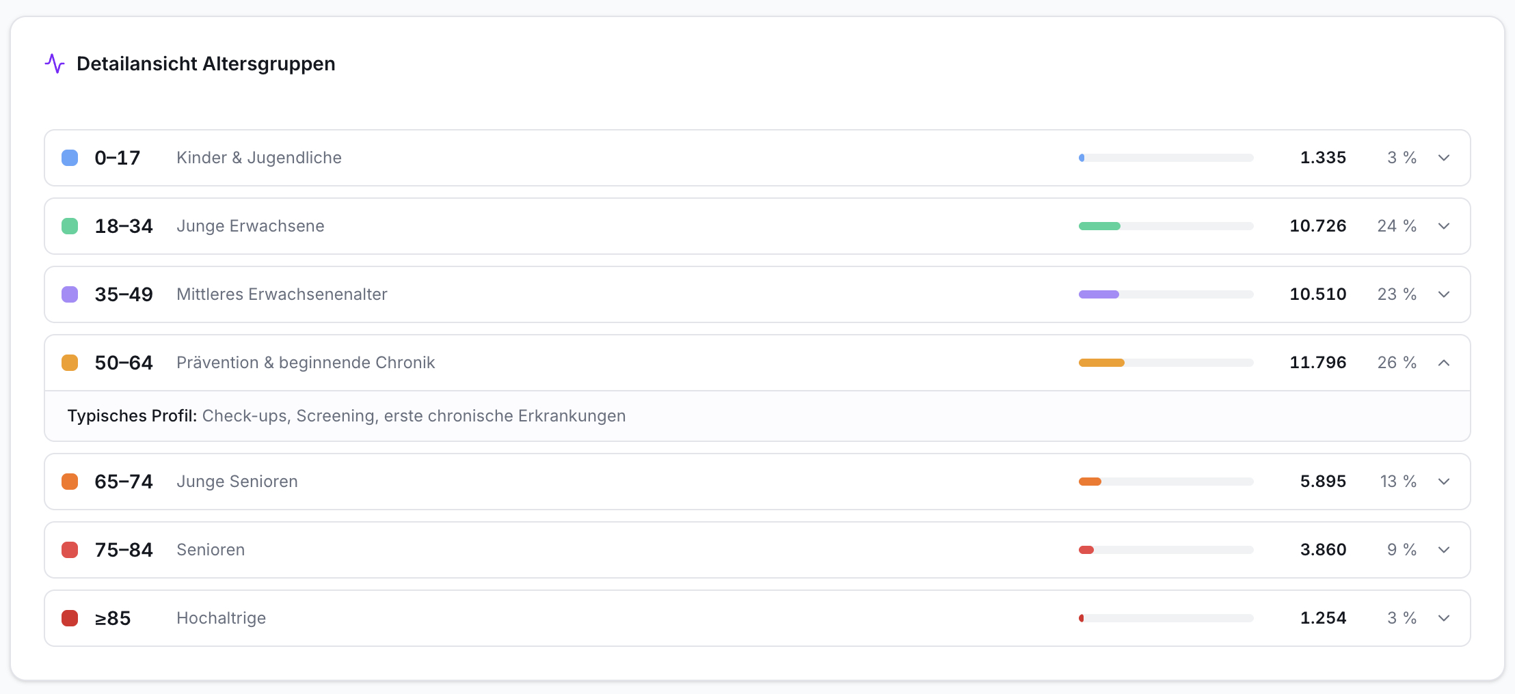Click the red progress bar for 75–84
The height and width of the screenshot is (694, 1515).
[1166, 550]
